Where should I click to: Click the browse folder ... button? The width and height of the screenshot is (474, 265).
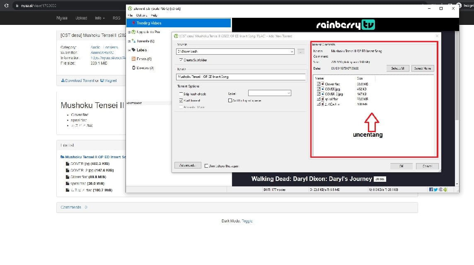coord(300,52)
